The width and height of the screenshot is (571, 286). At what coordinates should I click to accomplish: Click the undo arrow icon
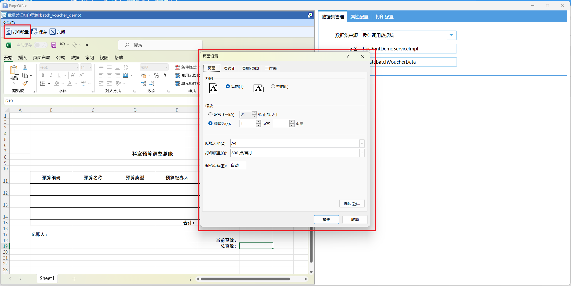(x=62, y=45)
